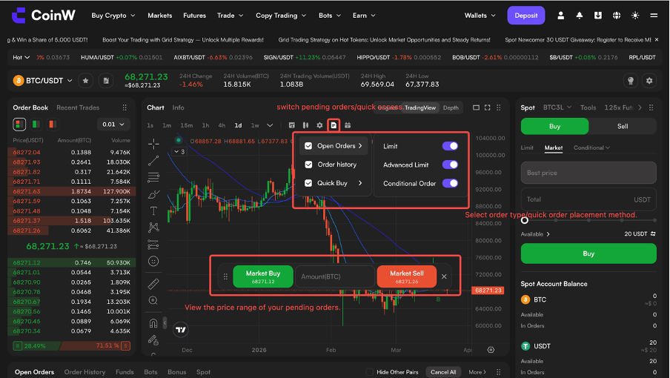
Task: Uncheck the Open Orders checkbox
Action: (x=308, y=146)
